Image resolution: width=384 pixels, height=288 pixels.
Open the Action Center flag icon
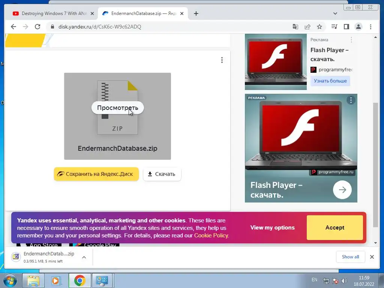coord(335,280)
